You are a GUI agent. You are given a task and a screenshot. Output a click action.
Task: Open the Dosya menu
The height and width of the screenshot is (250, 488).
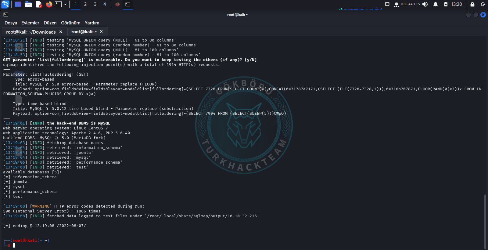11,23
